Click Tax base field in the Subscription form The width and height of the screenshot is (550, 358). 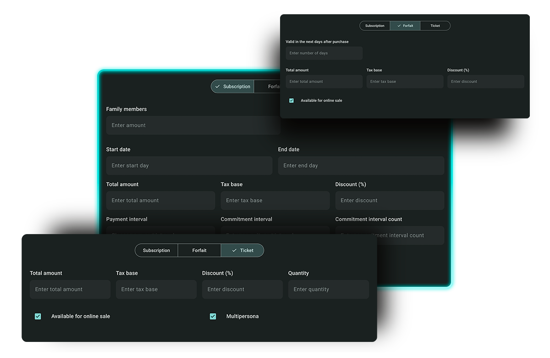275,201
